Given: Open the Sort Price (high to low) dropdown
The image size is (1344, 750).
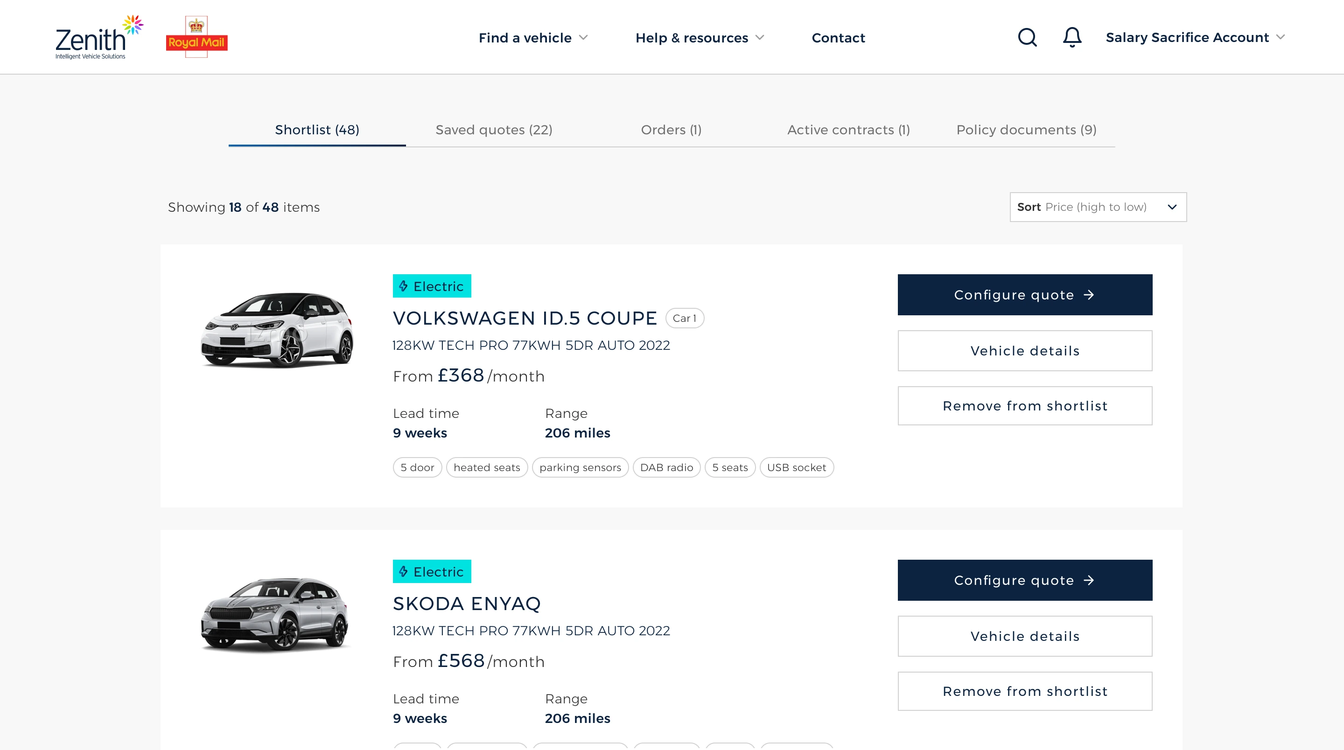Looking at the screenshot, I should 1098,207.
